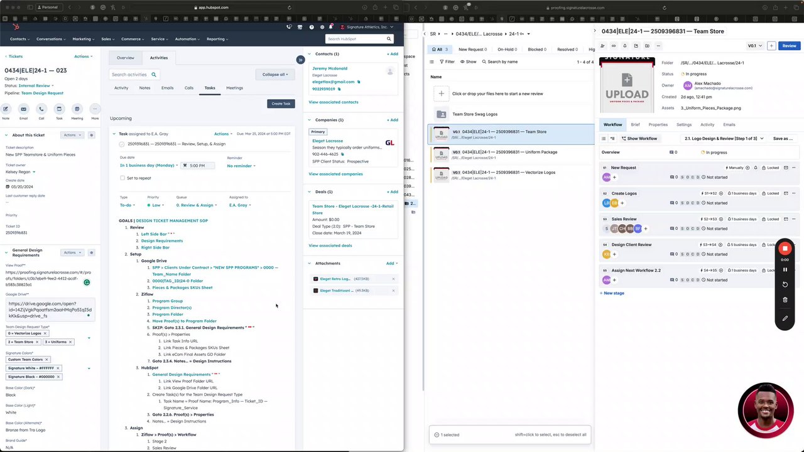Click the plus button beside V0.1 version
Viewport: 804px width, 452px height.
(771, 46)
